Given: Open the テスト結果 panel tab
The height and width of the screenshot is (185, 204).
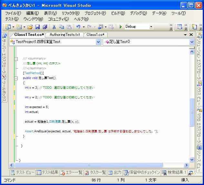Looking at the screenshot, I should click(47, 172).
